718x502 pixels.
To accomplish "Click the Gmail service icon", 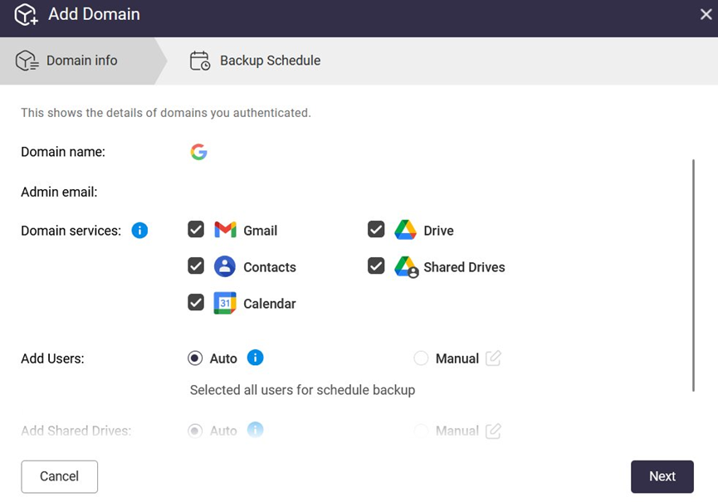I will pos(225,230).
